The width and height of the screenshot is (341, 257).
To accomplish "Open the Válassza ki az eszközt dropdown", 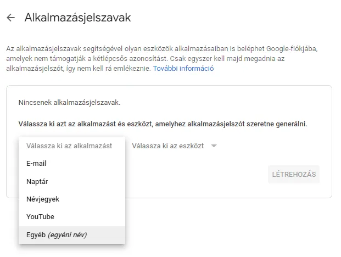I will pos(168,146).
